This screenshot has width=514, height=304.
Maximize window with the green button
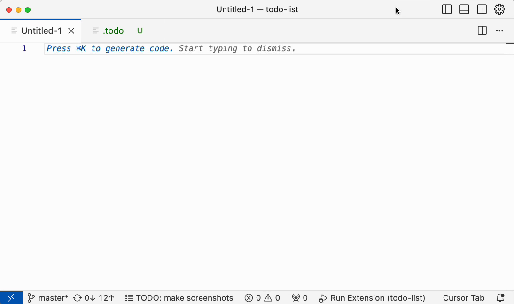(x=28, y=10)
